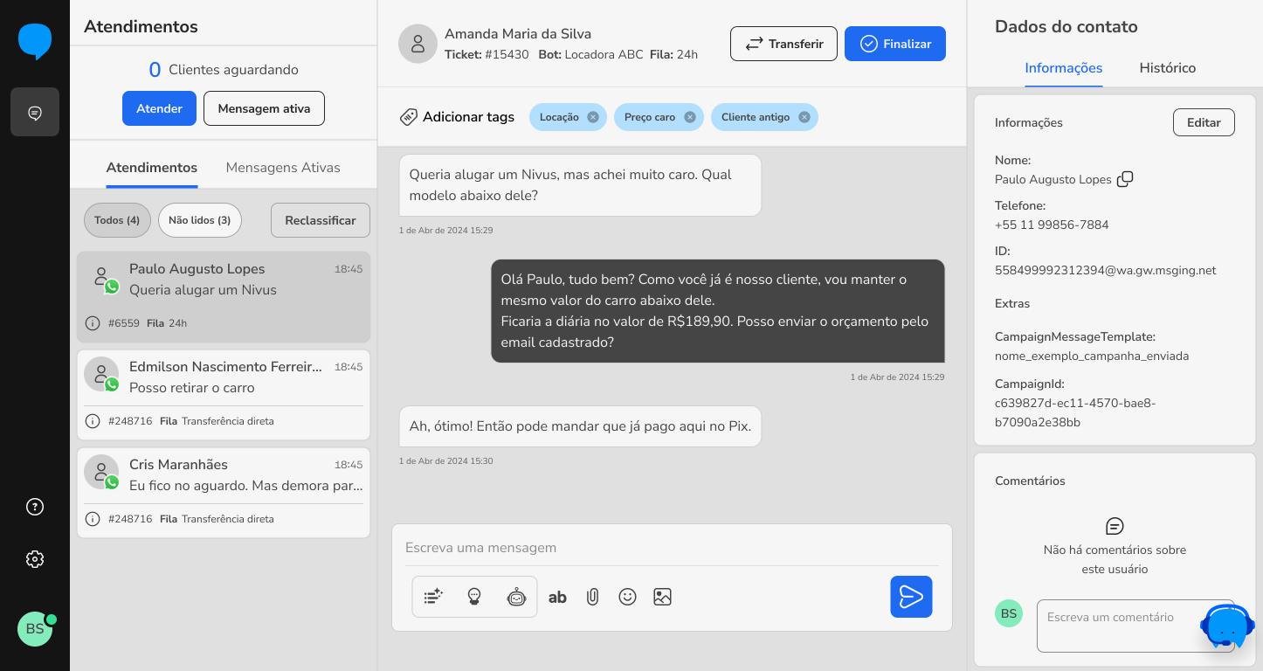Image resolution: width=1263 pixels, height=671 pixels.
Task: Click Edmilson Nascimento's WhatsApp avatar
Action: pos(102,377)
